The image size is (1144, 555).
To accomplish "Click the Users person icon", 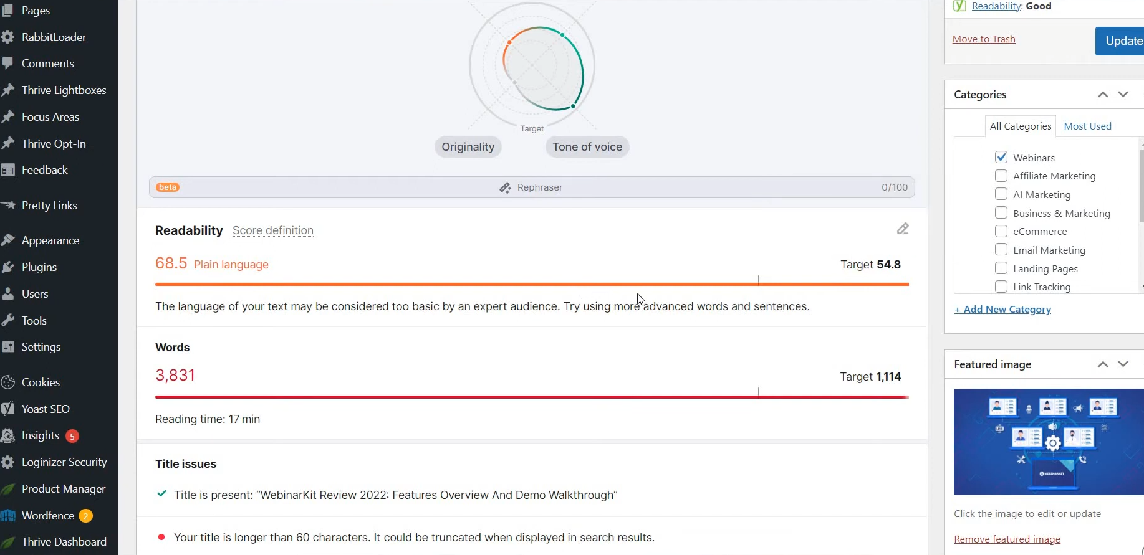I will point(7,294).
